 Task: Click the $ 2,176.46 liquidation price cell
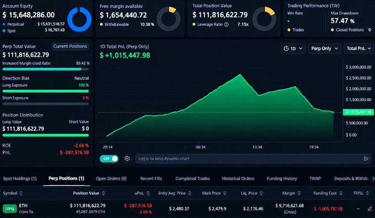(253, 209)
